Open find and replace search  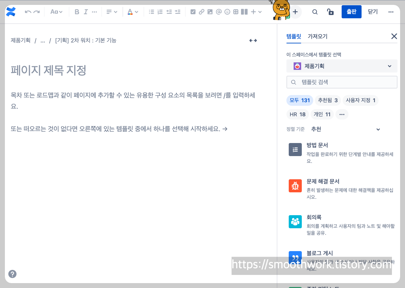pos(315,12)
